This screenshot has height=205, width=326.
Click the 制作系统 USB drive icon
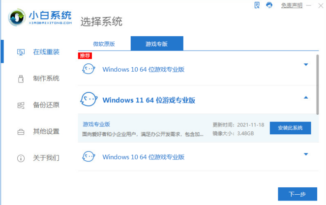coord(21,79)
